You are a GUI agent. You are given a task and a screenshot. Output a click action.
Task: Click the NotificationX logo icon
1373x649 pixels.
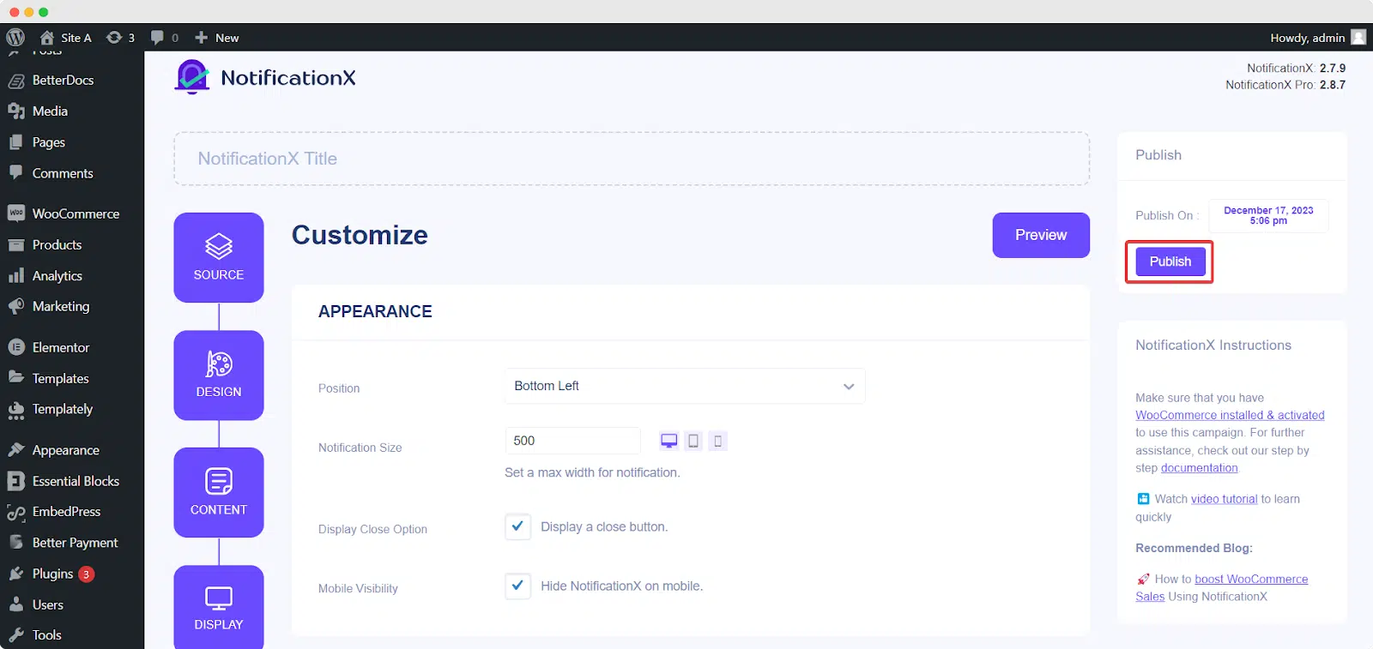pos(192,77)
